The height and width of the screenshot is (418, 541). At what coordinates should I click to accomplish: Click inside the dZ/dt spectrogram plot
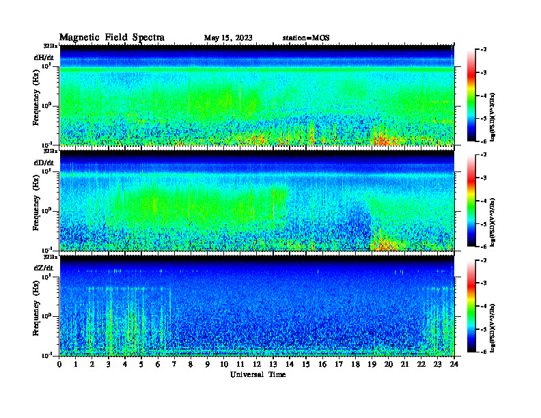point(257,305)
